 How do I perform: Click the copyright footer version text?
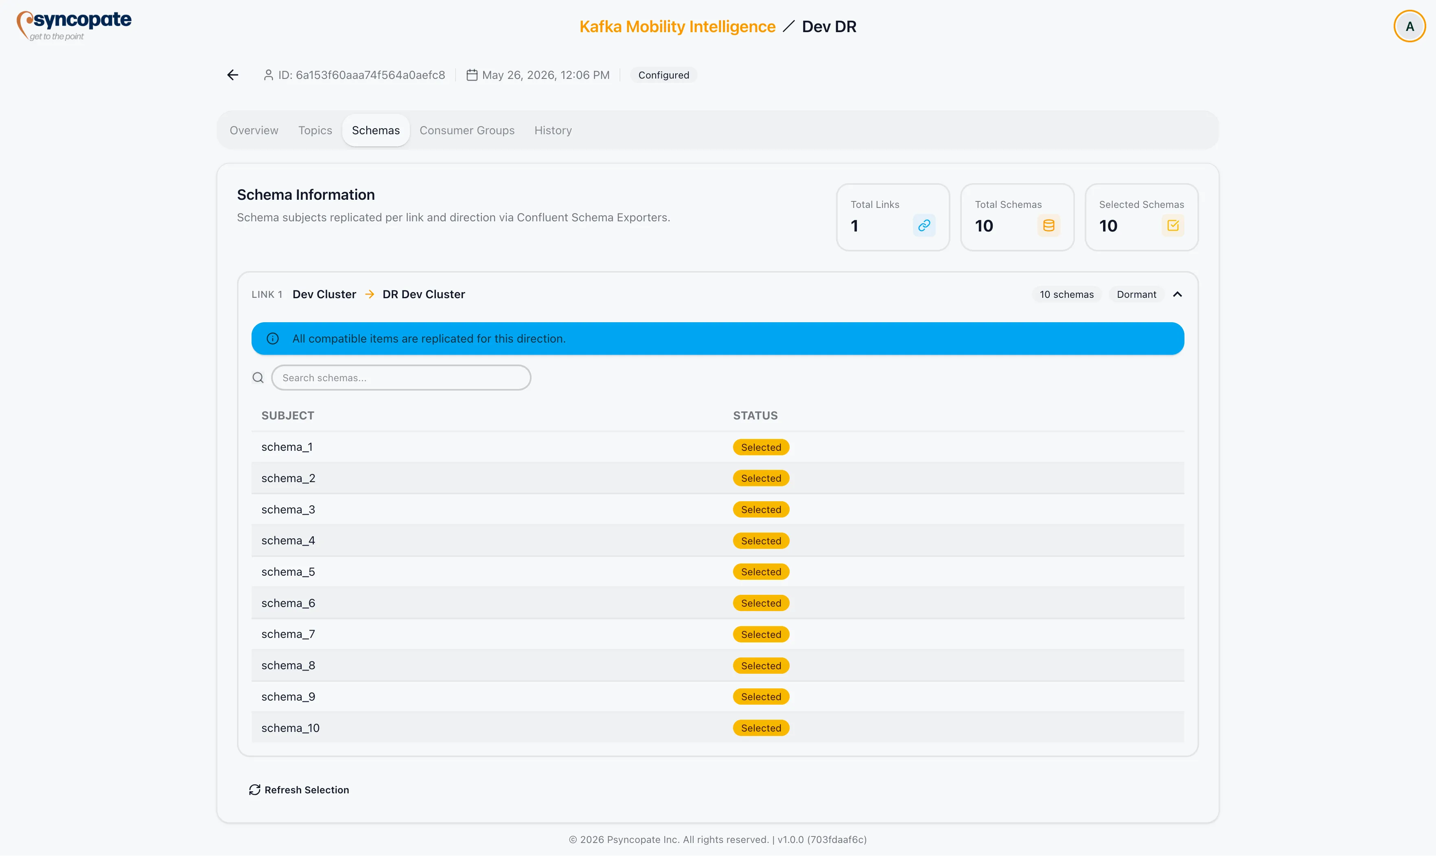point(718,840)
